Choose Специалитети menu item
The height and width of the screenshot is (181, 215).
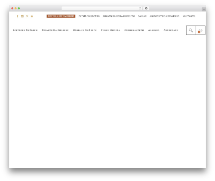(x=134, y=30)
